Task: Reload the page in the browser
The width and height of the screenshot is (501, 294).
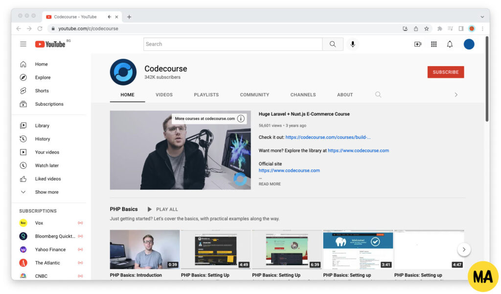Action: tap(40, 29)
